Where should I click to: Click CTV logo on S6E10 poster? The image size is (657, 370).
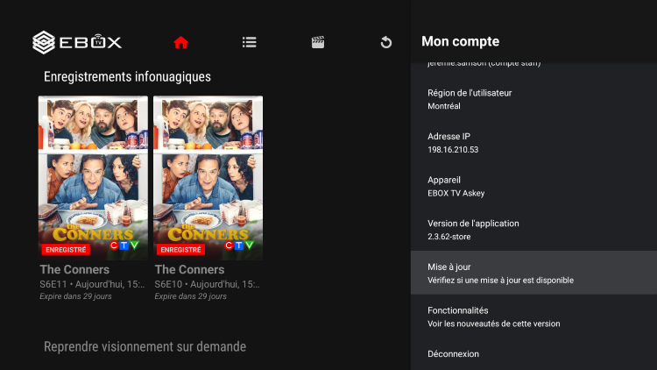pos(239,245)
